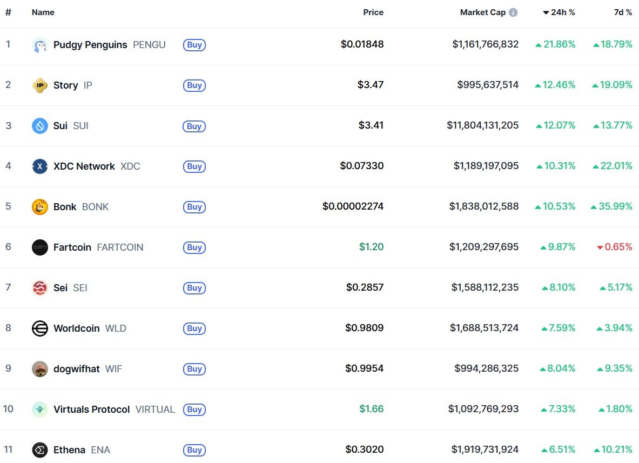Click the $0.3020 Ethena price
The width and height of the screenshot is (639, 463).
[364, 449]
